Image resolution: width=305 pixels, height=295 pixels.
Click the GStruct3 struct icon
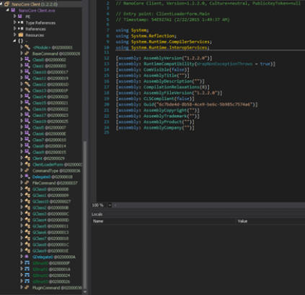pos(27,281)
